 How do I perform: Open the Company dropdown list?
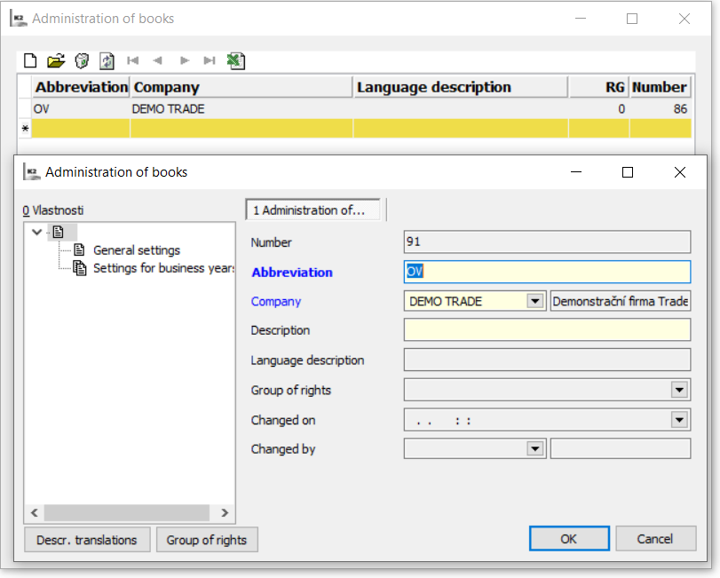[x=534, y=301]
